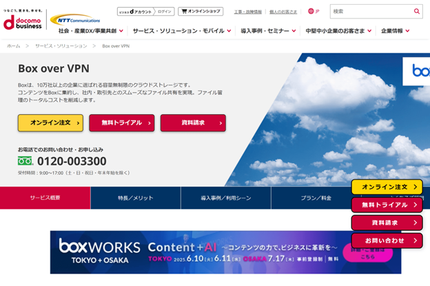Click the ログイン link
The image size is (430, 286).
pos(165,12)
